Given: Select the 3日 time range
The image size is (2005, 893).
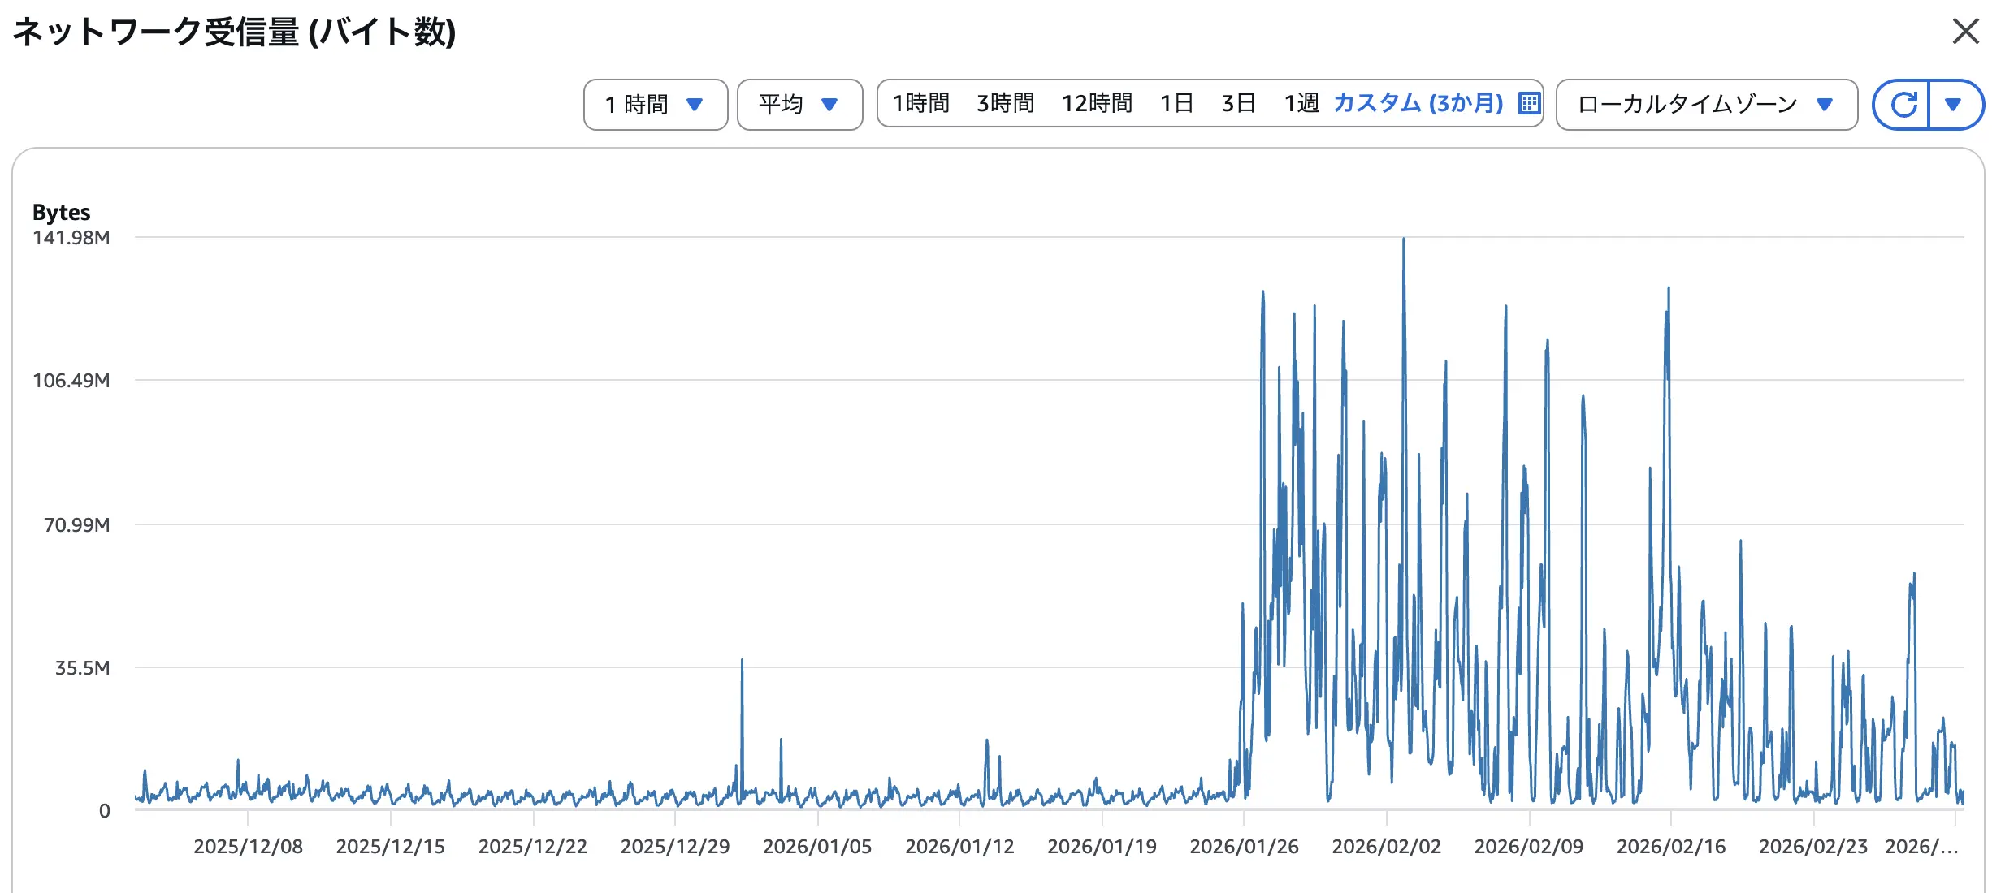Looking at the screenshot, I should tap(1238, 104).
